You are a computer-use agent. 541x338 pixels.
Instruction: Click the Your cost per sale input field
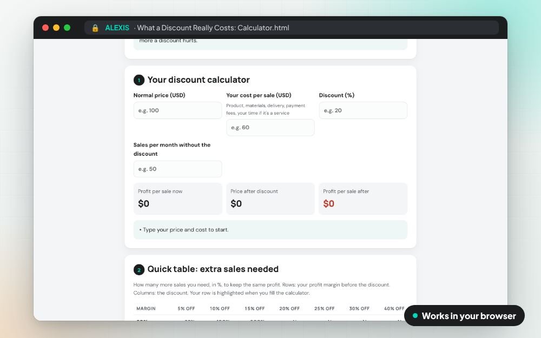click(x=270, y=127)
